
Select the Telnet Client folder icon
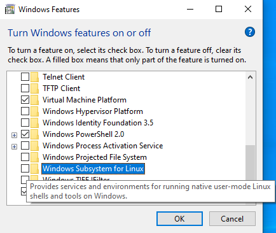pos(34,77)
